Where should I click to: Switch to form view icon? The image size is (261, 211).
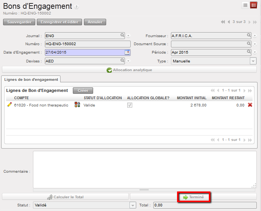coord(253,5)
